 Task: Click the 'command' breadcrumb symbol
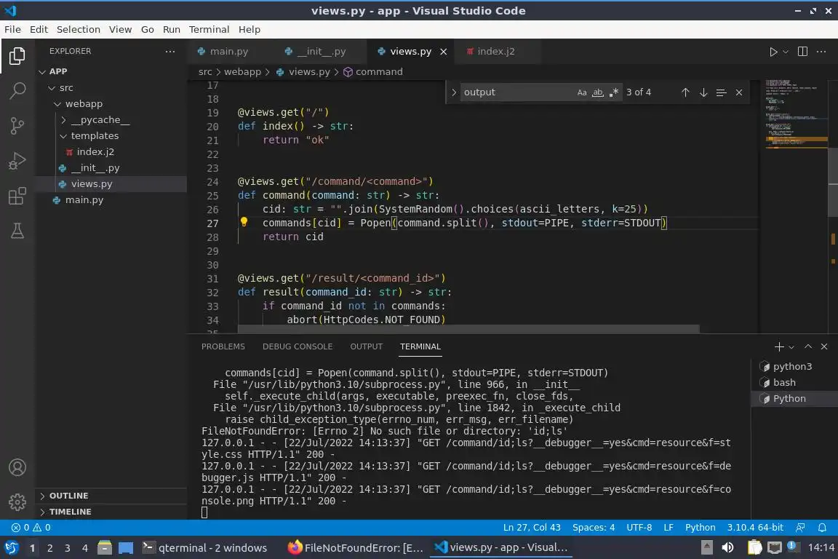tap(373, 71)
